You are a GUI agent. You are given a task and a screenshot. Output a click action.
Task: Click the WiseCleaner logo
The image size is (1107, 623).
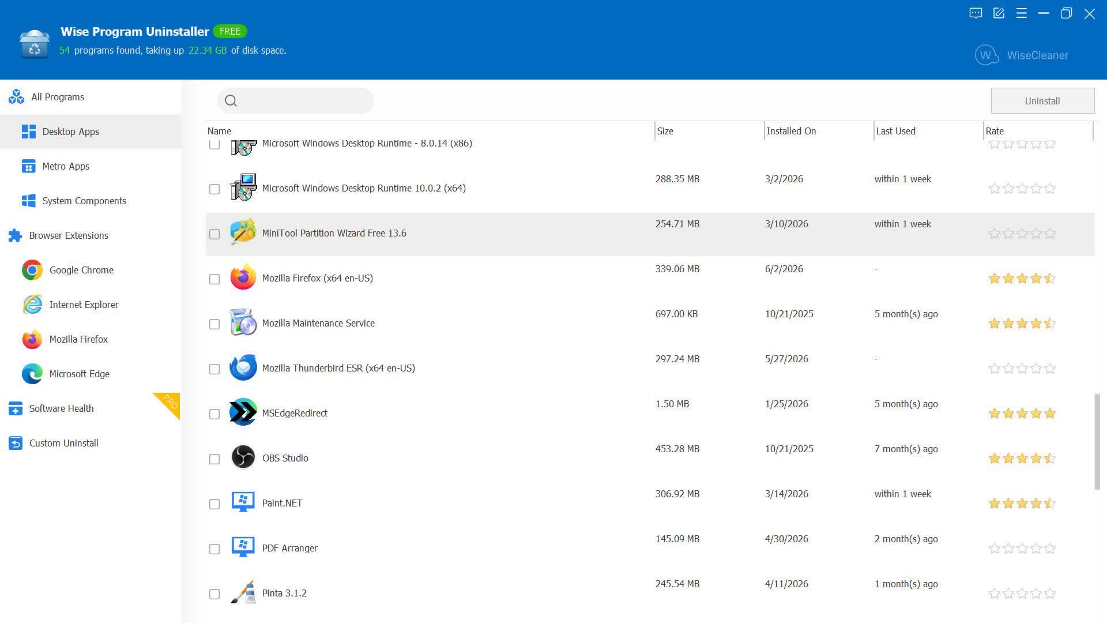coord(1021,55)
